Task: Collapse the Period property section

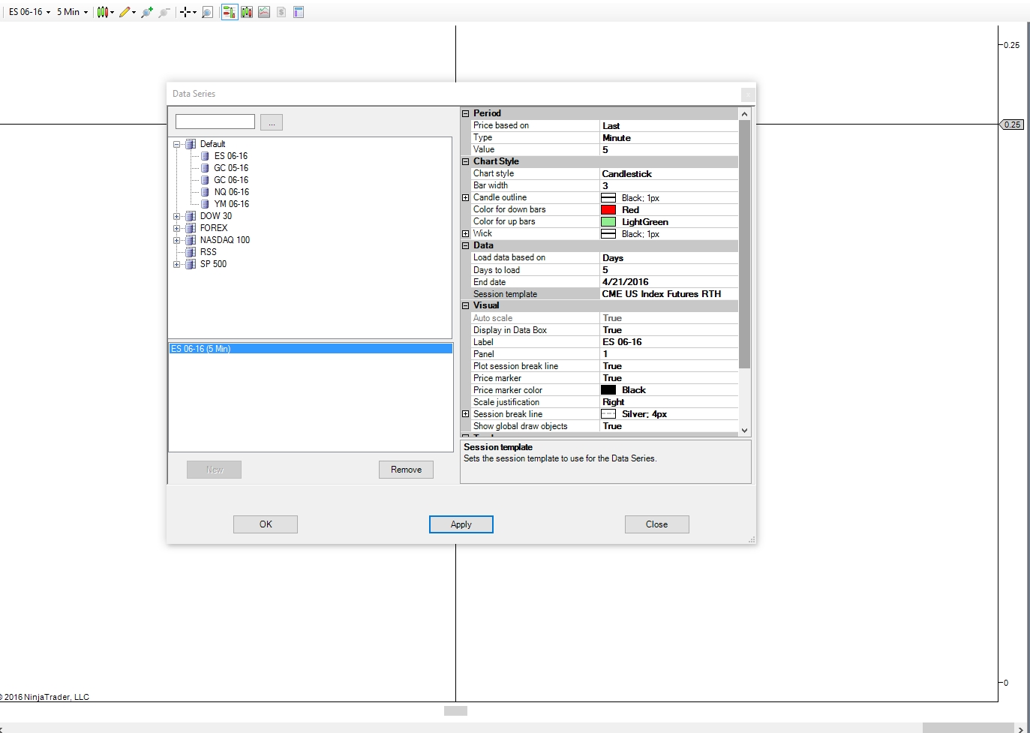Action: pos(466,113)
